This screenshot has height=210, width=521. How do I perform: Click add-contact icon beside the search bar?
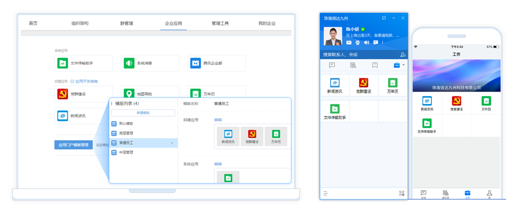[x=403, y=55]
